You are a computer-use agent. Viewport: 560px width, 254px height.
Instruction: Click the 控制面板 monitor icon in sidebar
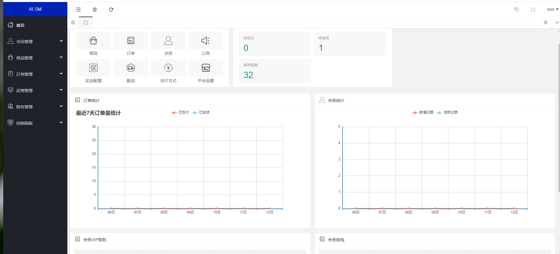click(10, 122)
